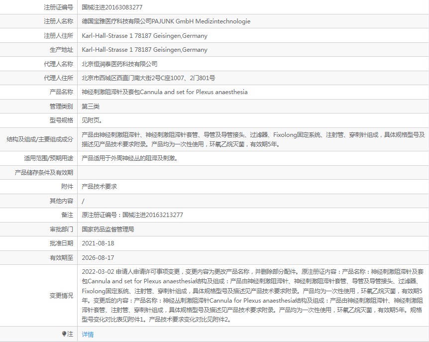
Task: Click the 型号规格 label
Action: [62, 120]
